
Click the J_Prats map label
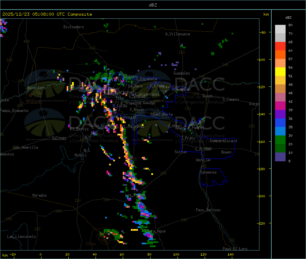pyautogui.click(x=188, y=138)
